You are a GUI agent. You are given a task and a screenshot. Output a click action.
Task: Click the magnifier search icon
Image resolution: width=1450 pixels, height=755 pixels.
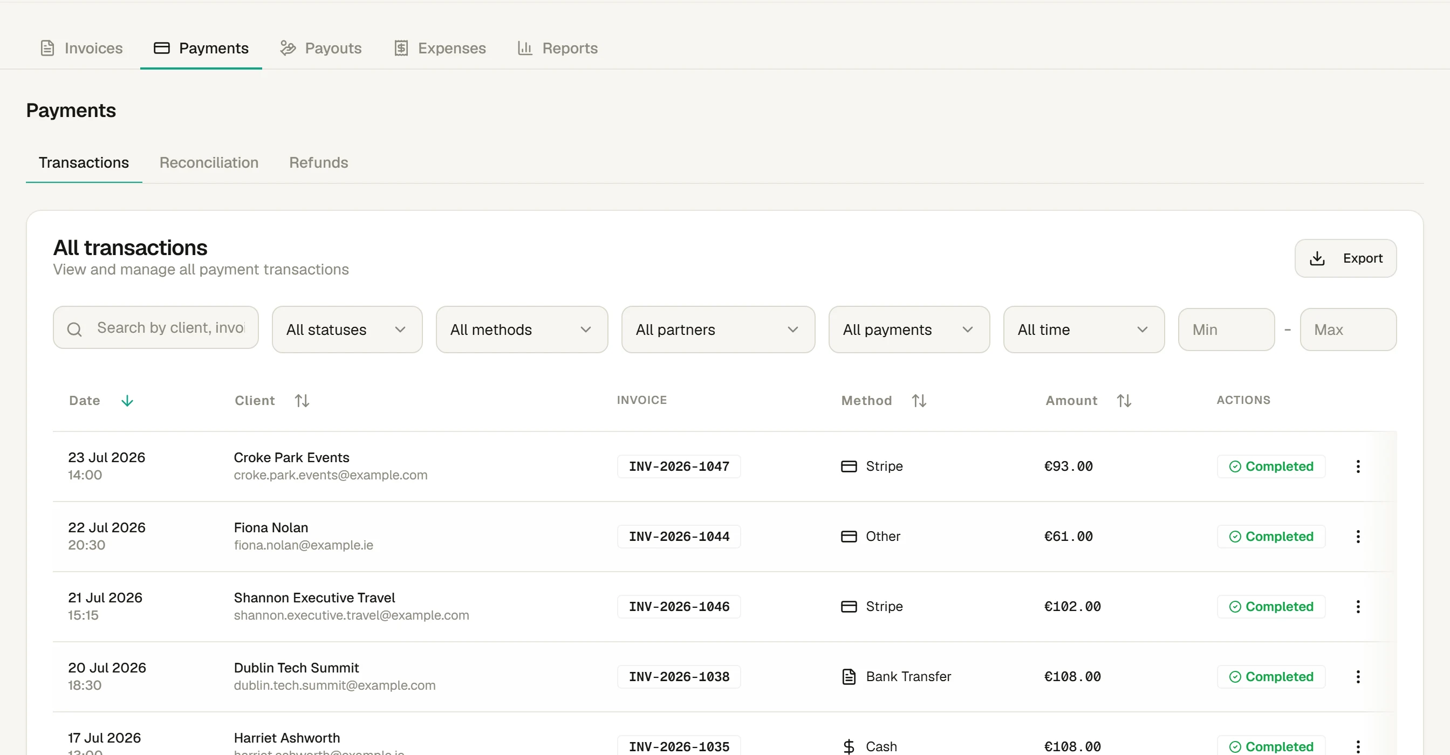pyautogui.click(x=75, y=329)
